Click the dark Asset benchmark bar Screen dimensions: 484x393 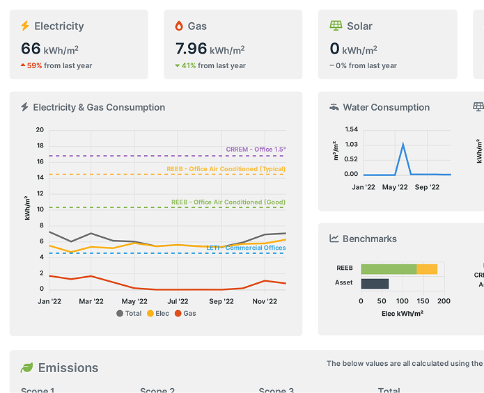click(x=375, y=284)
